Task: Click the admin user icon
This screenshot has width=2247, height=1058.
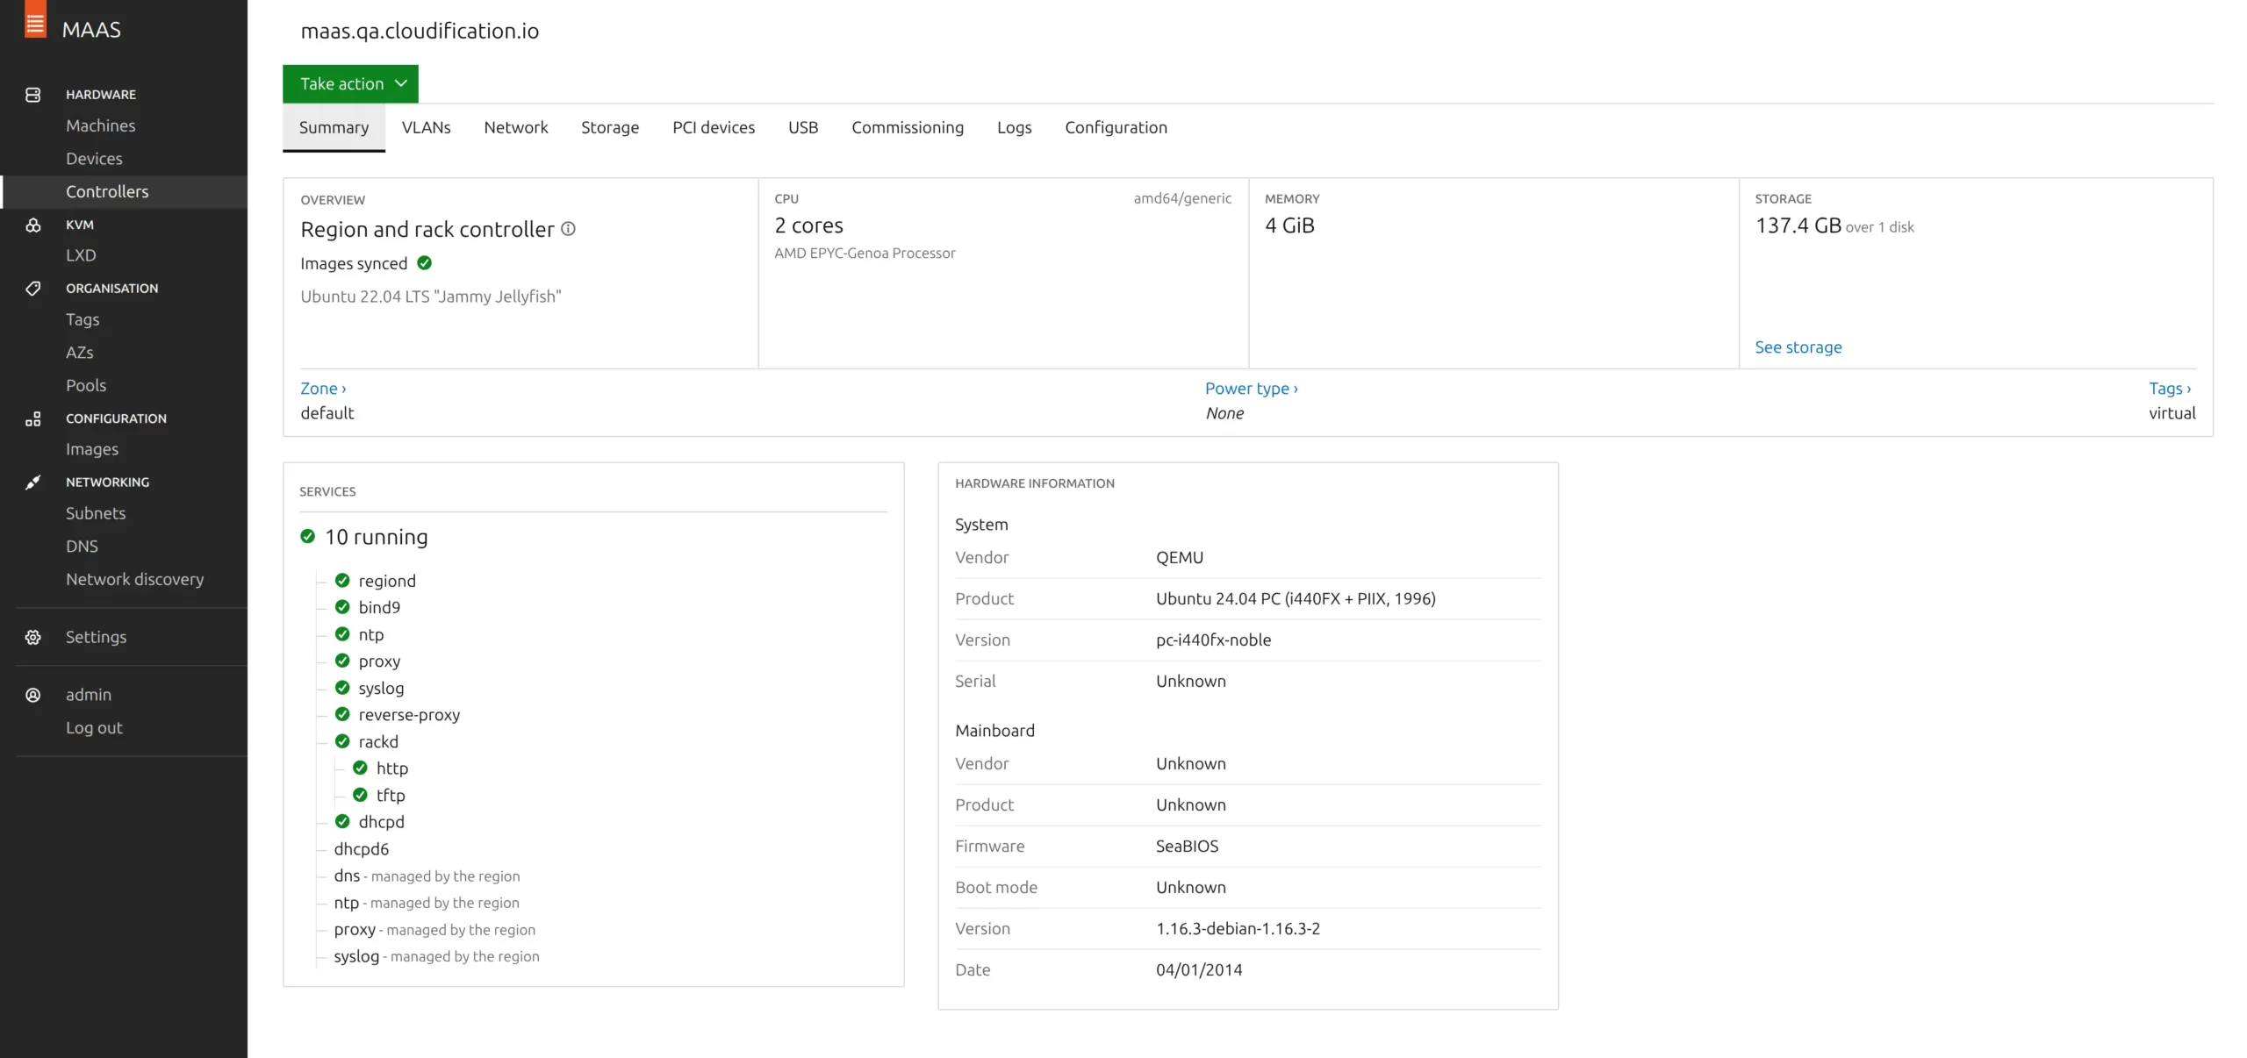Action: 33,696
